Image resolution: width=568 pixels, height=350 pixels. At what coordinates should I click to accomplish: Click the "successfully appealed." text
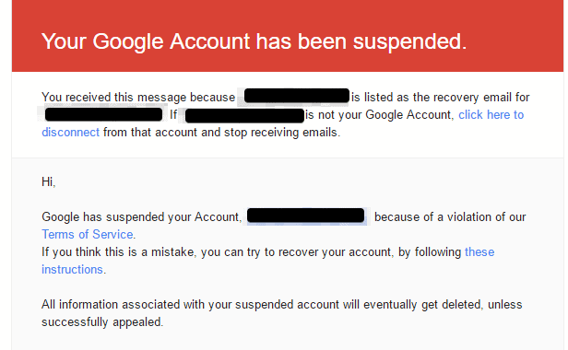[102, 322]
